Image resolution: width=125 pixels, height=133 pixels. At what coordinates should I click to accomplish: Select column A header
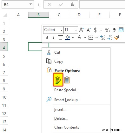(x=18, y=15)
